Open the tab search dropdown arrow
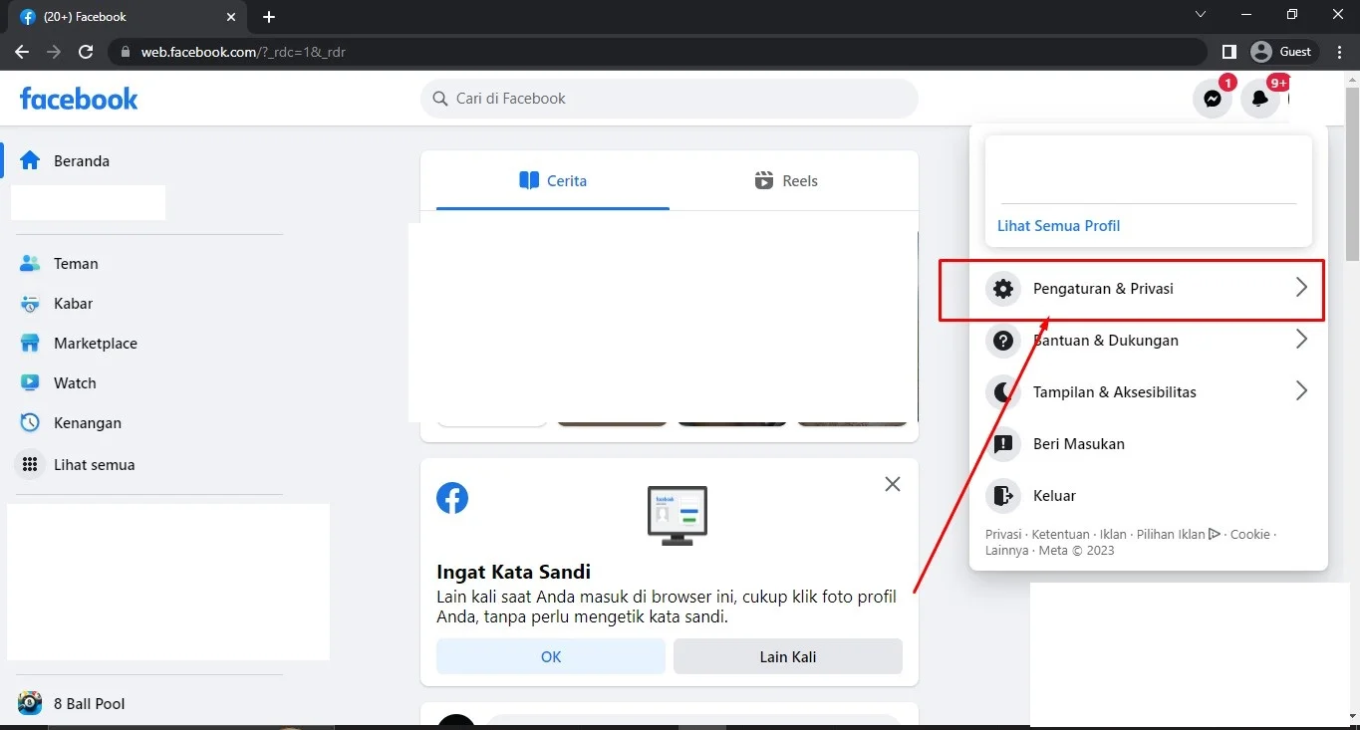1360x730 pixels. [x=1200, y=15]
